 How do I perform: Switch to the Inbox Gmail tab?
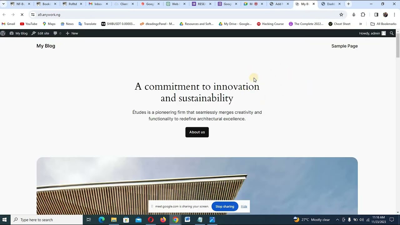(98, 4)
